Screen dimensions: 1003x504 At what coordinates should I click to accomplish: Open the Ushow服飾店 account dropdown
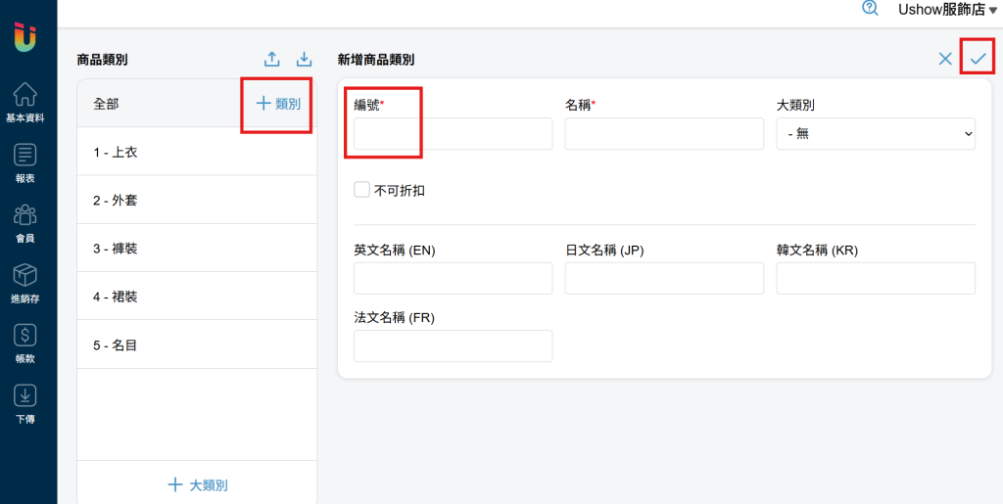[947, 9]
